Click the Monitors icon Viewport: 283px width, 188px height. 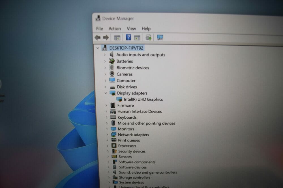pyautogui.click(x=113, y=129)
